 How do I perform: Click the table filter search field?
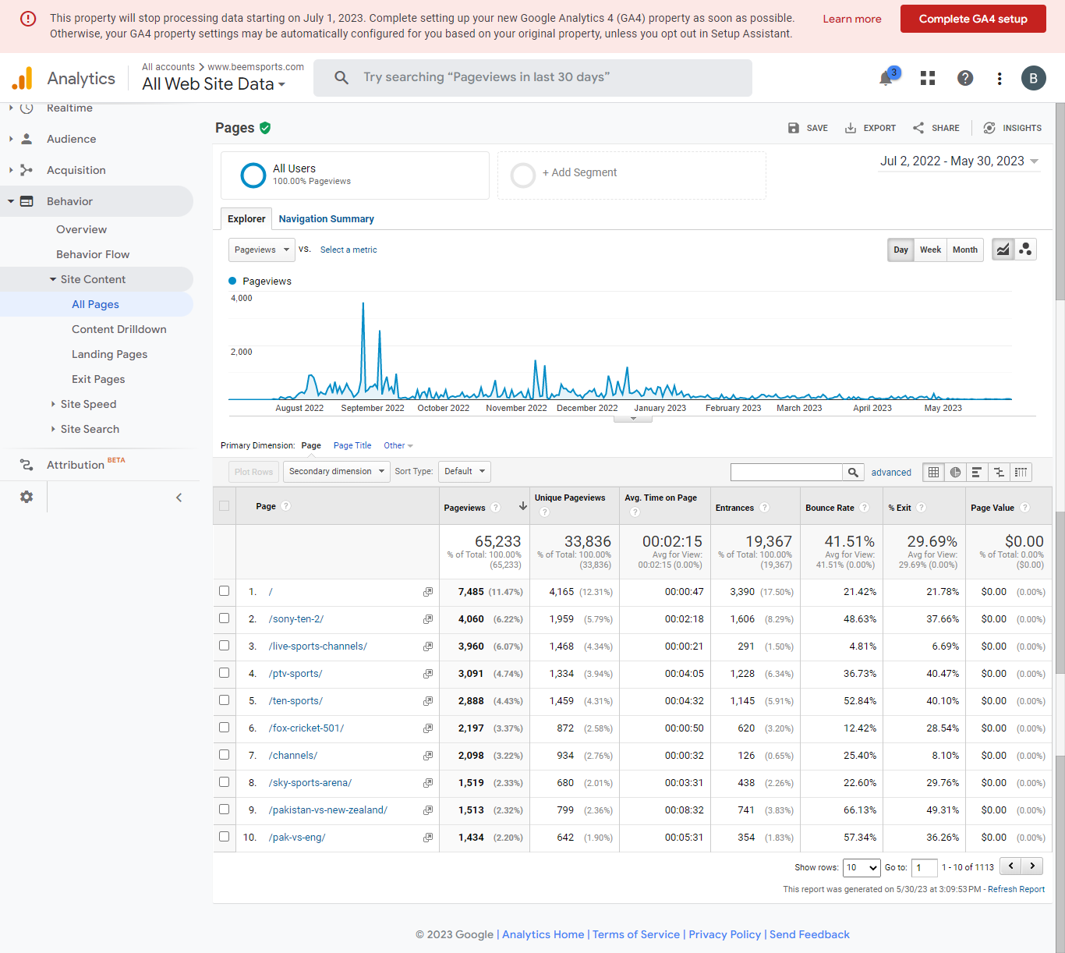point(786,472)
